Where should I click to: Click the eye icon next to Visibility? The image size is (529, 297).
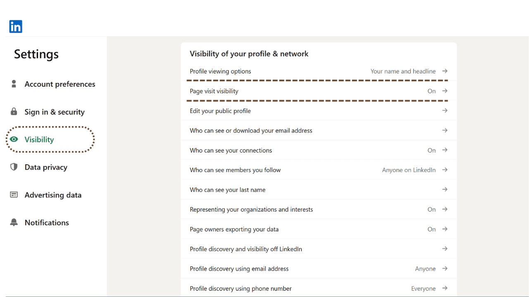tap(14, 139)
